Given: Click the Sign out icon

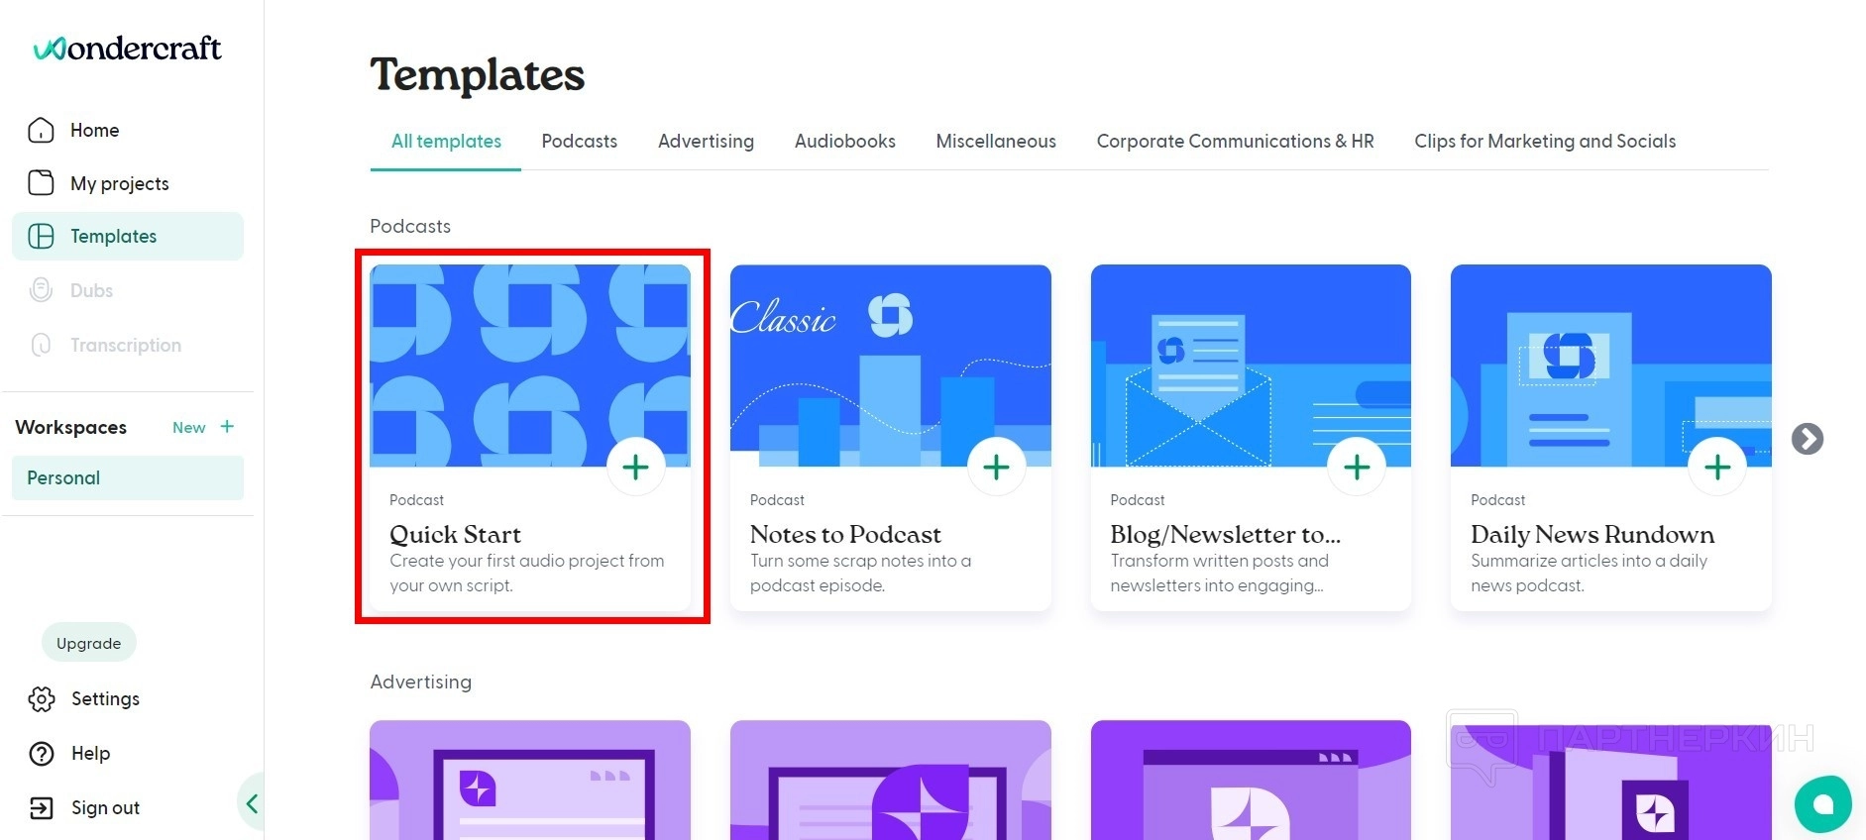Looking at the screenshot, I should [x=42, y=808].
